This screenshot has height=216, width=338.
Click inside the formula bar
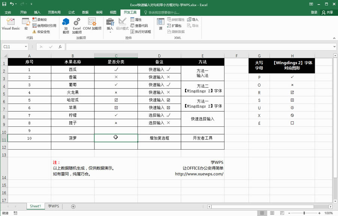pos(150,46)
